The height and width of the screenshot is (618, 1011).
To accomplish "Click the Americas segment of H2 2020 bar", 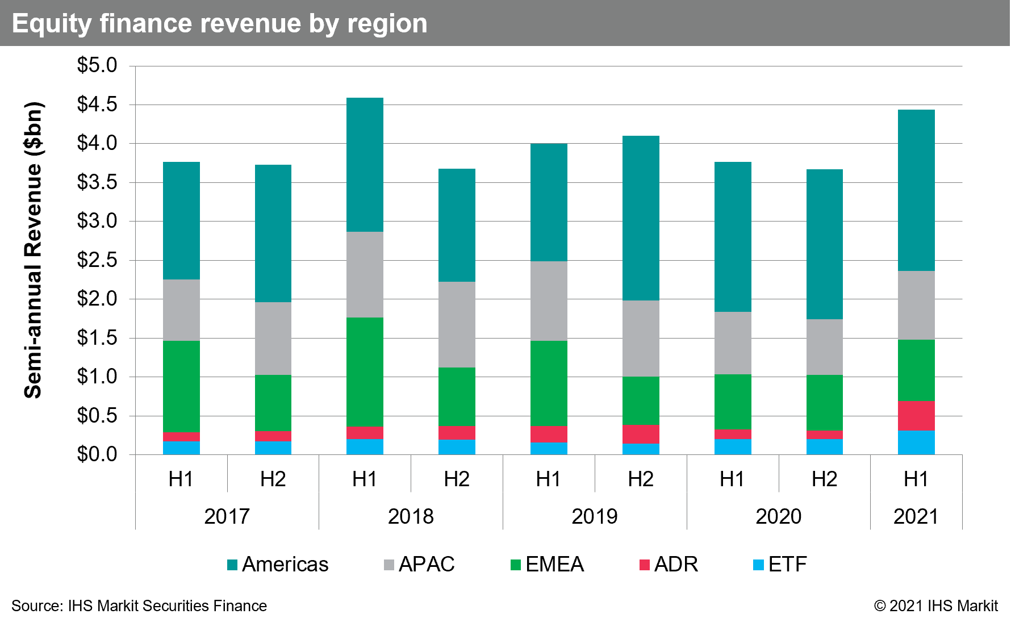I will [x=824, y=244].
